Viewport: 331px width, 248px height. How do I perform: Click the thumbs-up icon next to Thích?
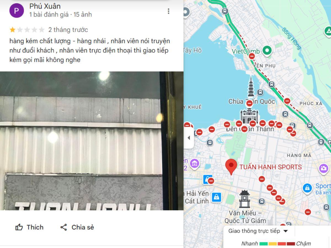click(19, 227)
